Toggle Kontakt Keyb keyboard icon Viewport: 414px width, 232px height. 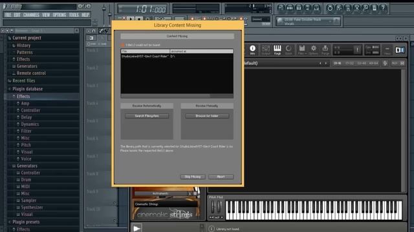(278, 50)
